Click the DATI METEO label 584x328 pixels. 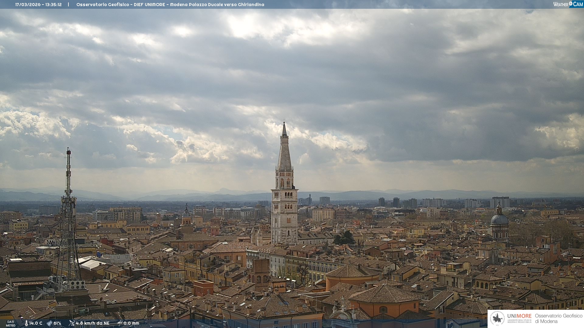point(11,323)
